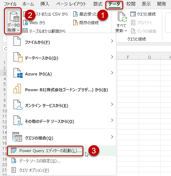Expand the その他のデータ ソースから submenu arrow
Viewport: 171px width, 176px height.
112,120
